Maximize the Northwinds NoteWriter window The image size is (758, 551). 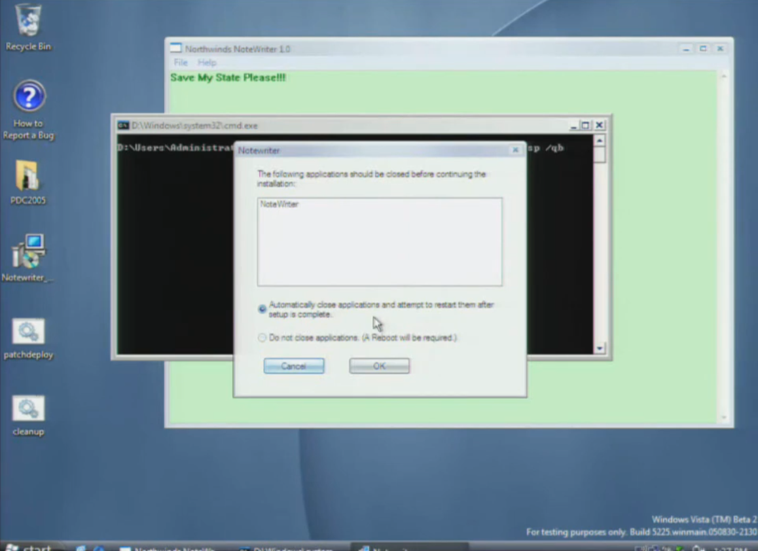pos(704,49)
